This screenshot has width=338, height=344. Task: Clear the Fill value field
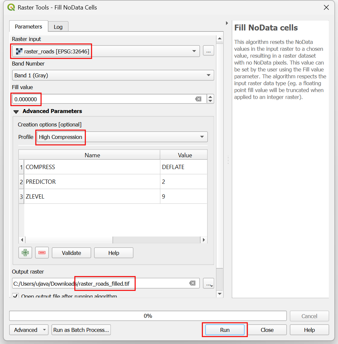[198, 99]
